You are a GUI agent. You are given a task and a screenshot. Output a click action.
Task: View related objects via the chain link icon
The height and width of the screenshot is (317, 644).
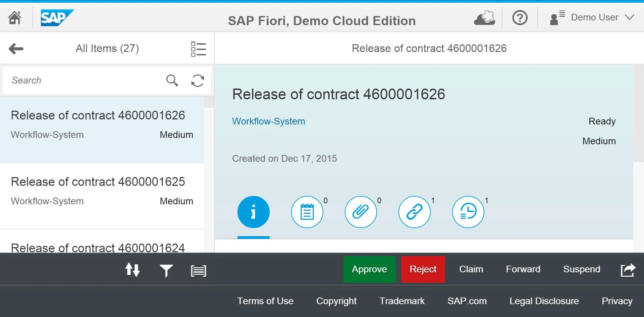point(415,212)
